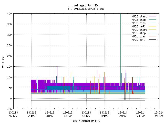
Task: Click the 300 y-axis tick label
Action: pos(9,35)
